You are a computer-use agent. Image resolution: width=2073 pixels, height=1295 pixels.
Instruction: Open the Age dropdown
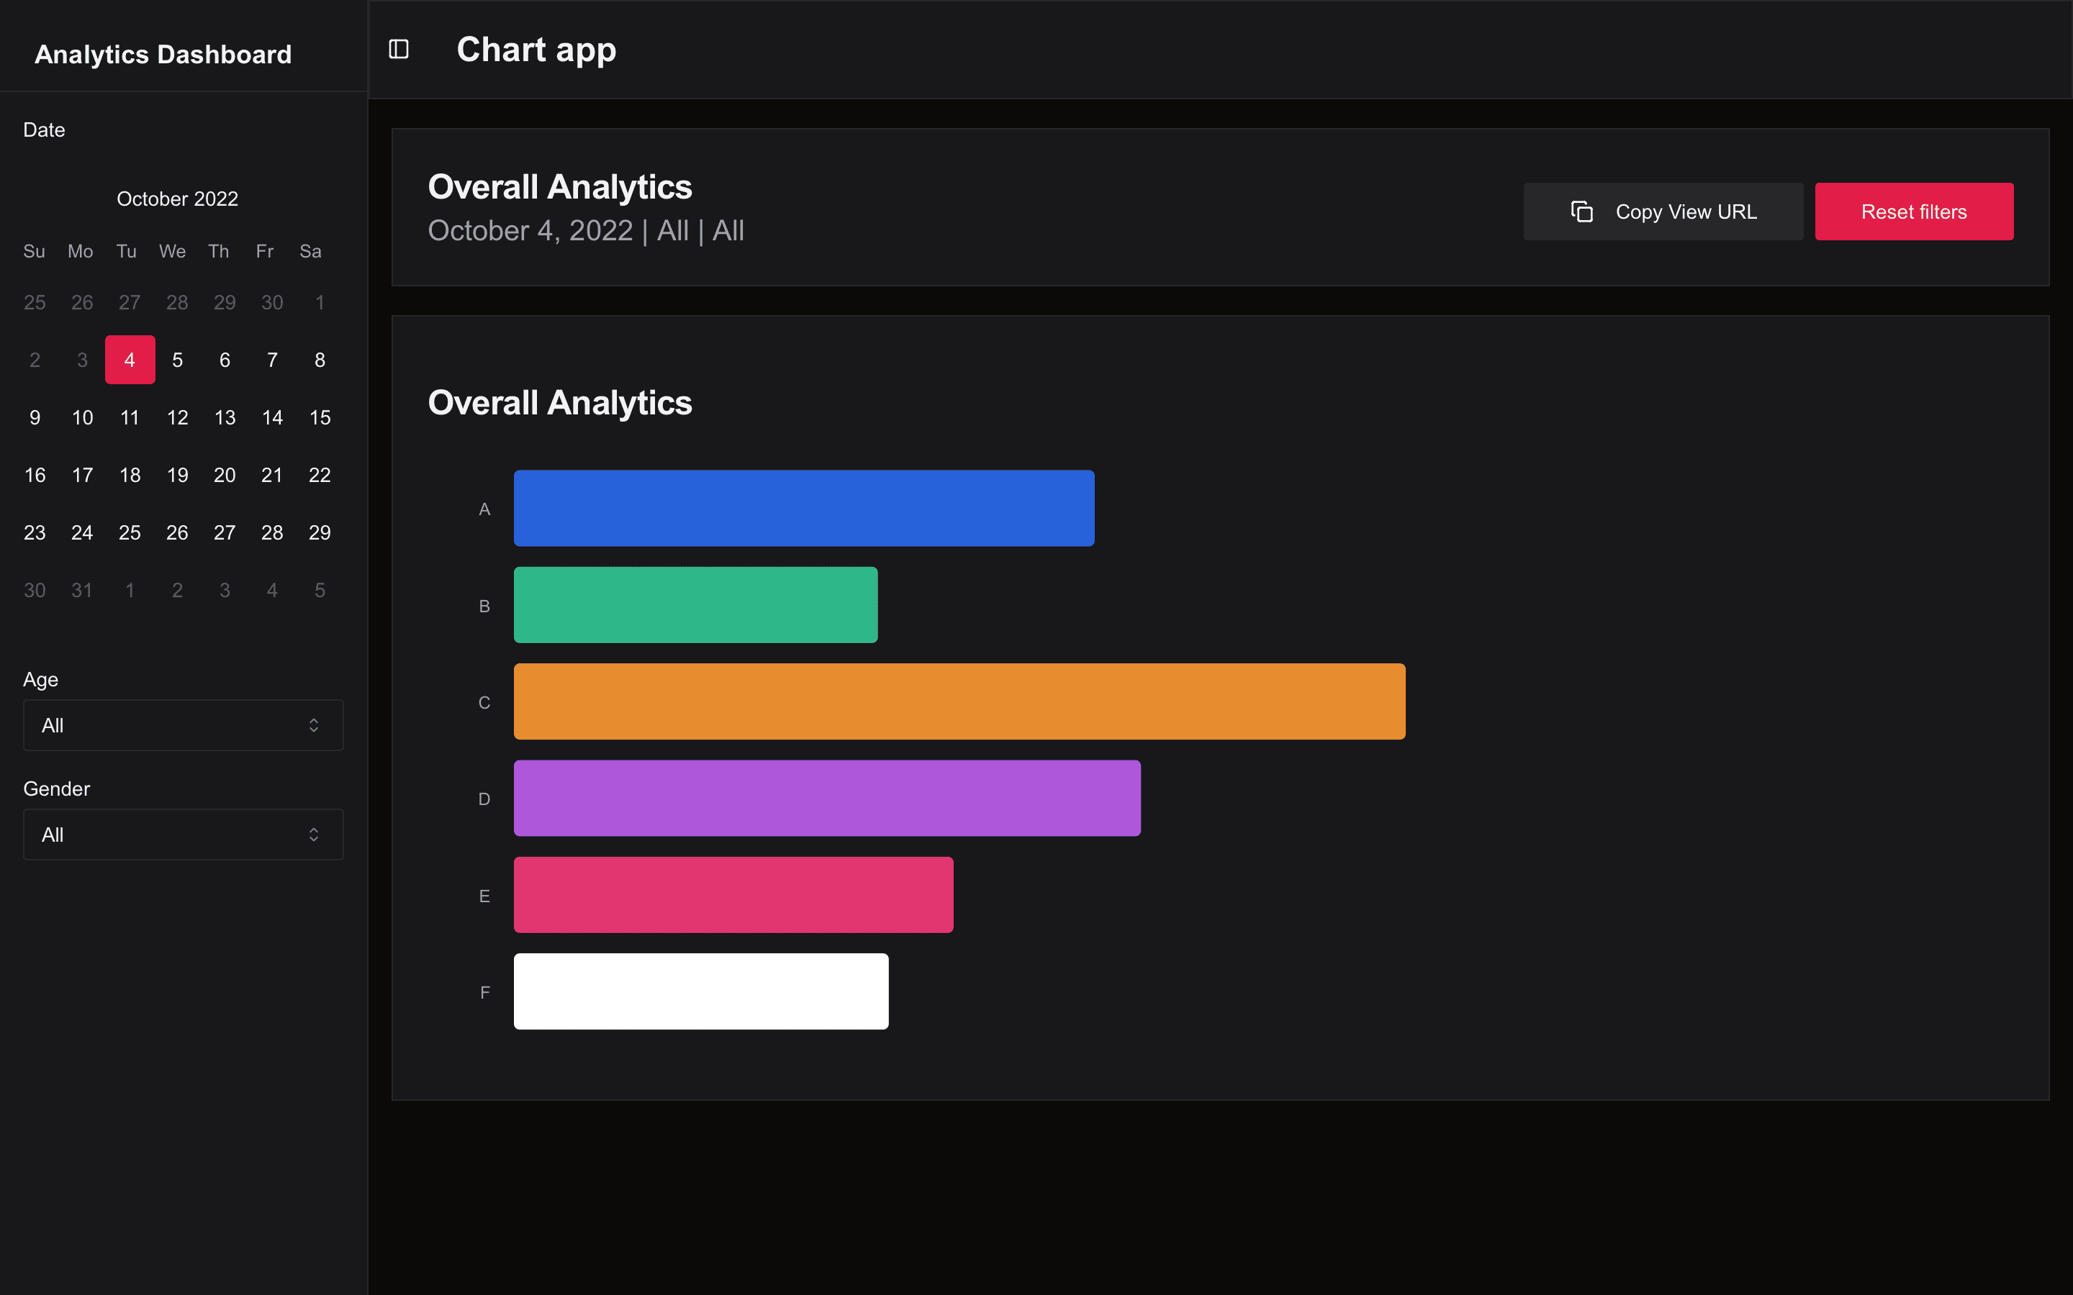coord(184,725)
